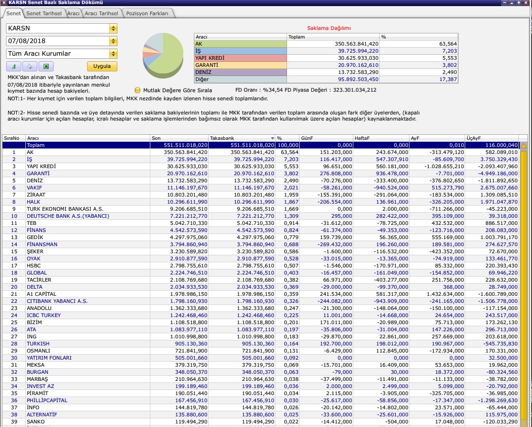Click the HSBC broker name

[33, 266]
